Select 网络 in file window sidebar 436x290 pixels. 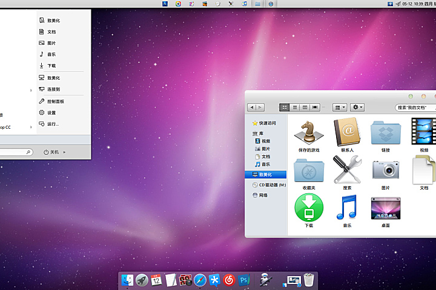(260, 195)
